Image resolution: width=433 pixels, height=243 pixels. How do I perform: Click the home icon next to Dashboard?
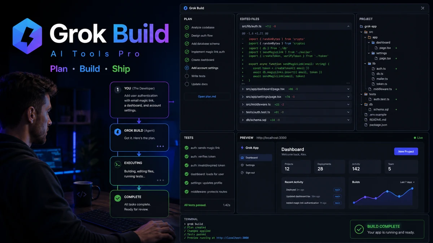tap(242, 158)
